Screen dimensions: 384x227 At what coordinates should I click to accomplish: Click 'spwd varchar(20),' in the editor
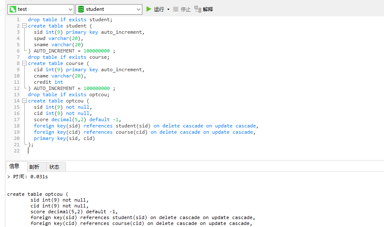pos(58,38)
